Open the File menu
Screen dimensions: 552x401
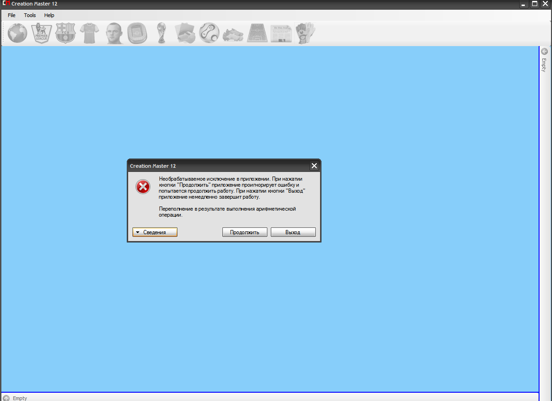[12, 15]
